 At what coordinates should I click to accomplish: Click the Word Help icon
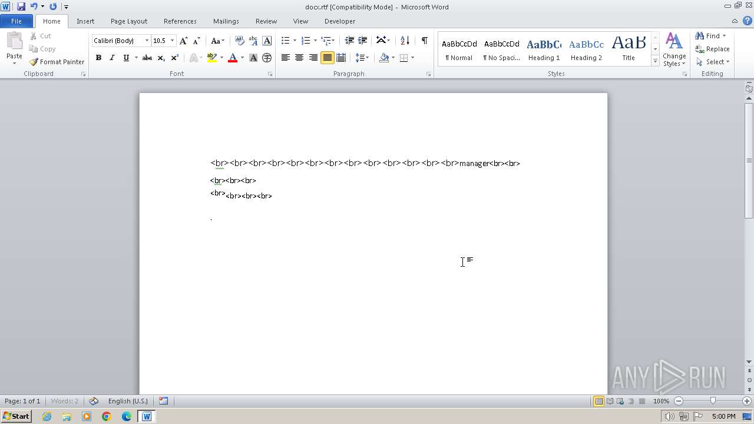(x=747, y=21)
